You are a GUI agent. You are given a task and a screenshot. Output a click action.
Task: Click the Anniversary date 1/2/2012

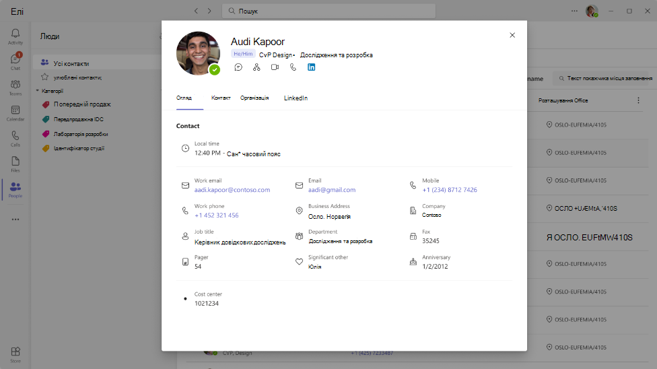435,267
